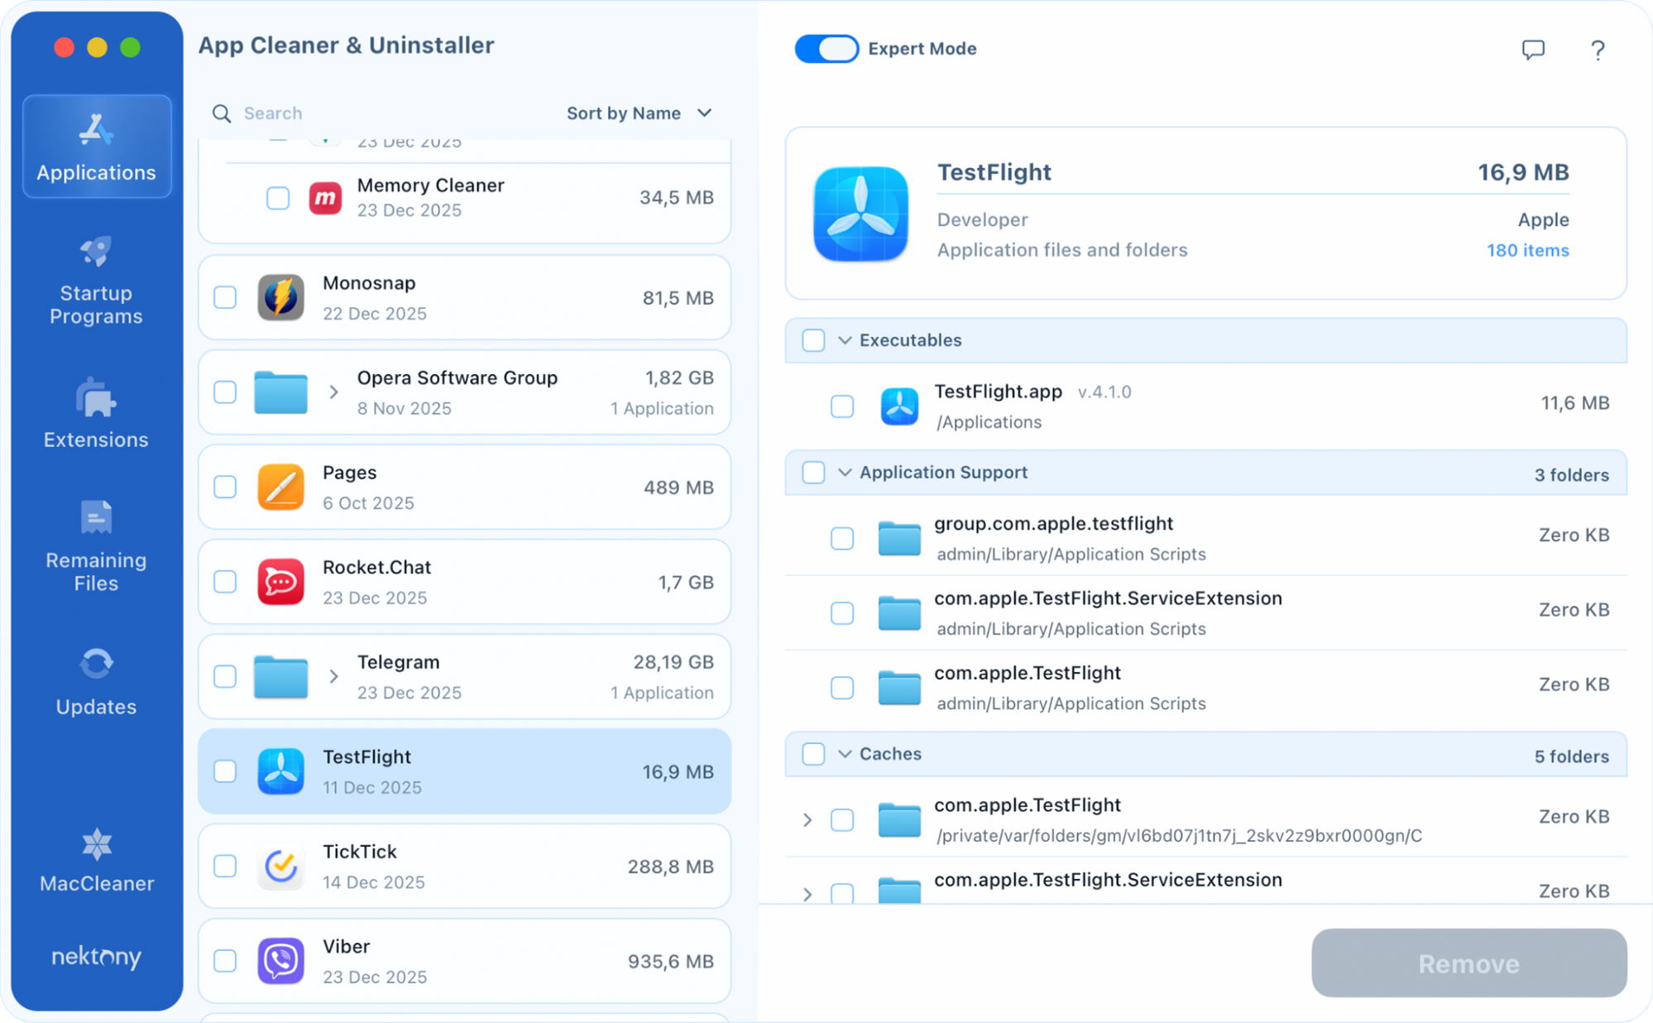Screen dimensions: 1653x1023
Task: Disable Expert Mode
Action: 826,48
